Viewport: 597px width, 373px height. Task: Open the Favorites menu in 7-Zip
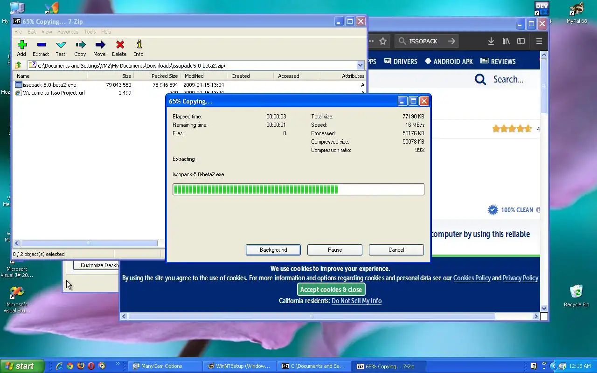(x=68, y=32)
